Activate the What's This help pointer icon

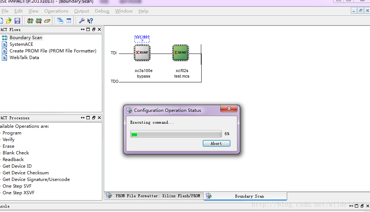(x=90, y=21)
